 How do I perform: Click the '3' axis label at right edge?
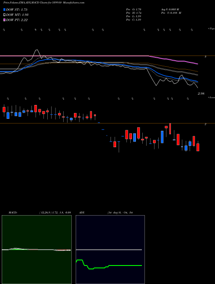pos(206,57)
